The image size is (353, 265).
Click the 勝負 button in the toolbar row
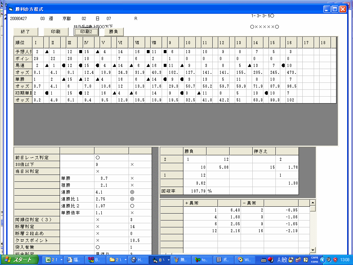[x=114, y=31]
